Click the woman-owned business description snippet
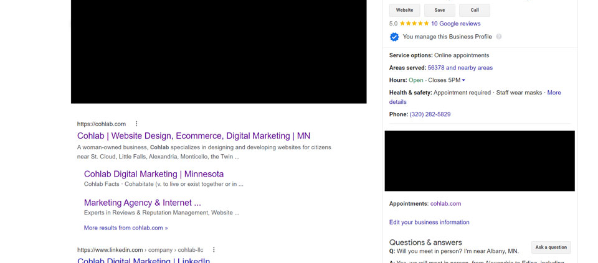Screen dimensions: 598x263 [x=204, y=152]
